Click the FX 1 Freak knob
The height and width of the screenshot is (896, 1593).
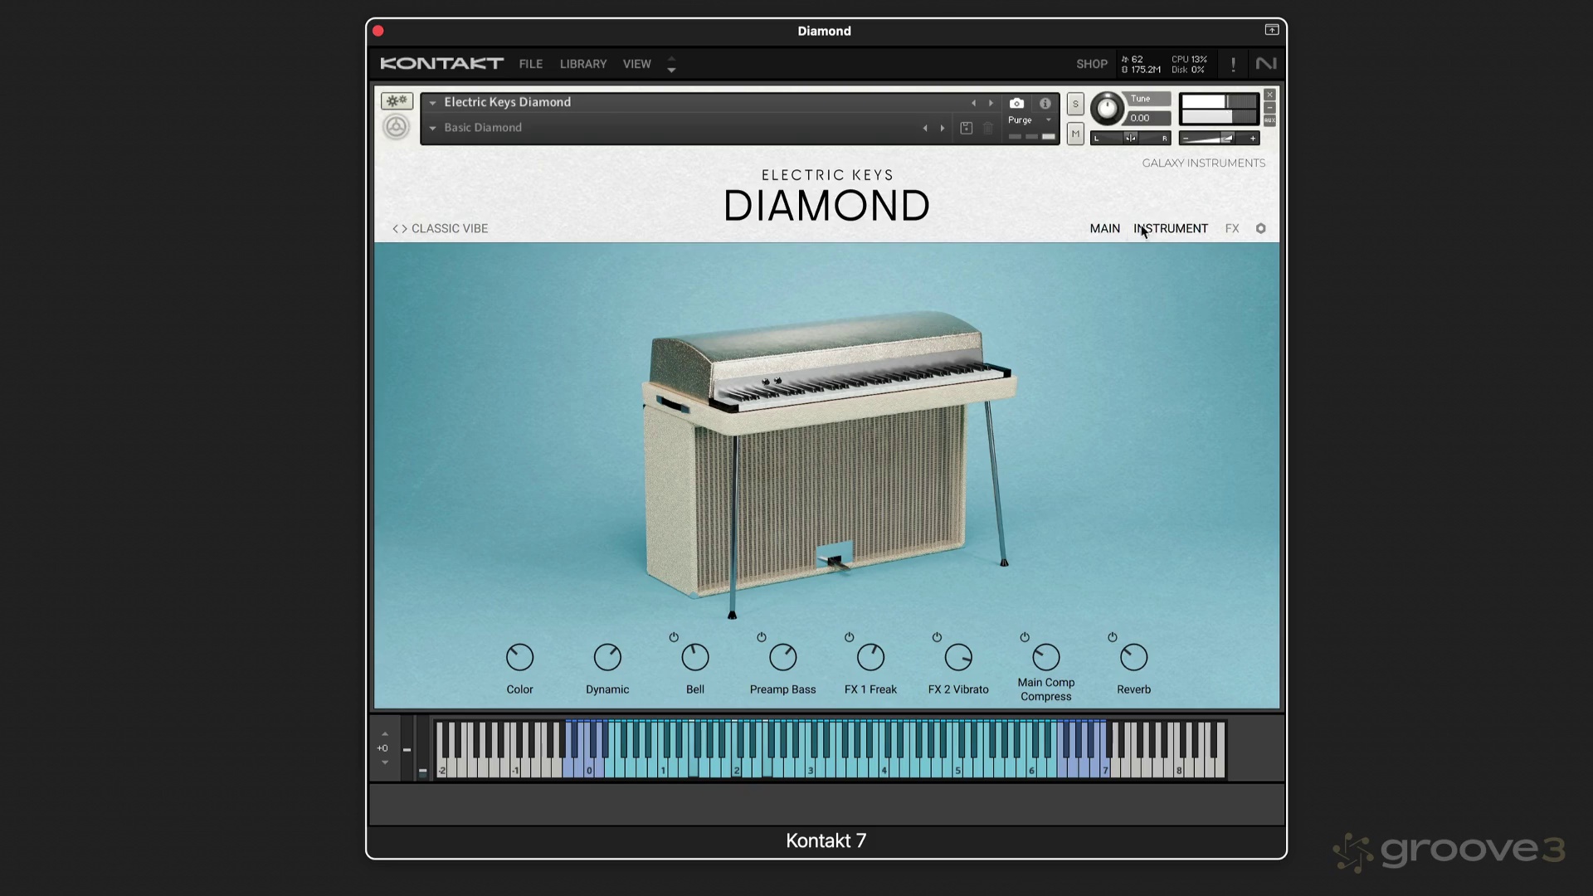(x=870, y=658)
